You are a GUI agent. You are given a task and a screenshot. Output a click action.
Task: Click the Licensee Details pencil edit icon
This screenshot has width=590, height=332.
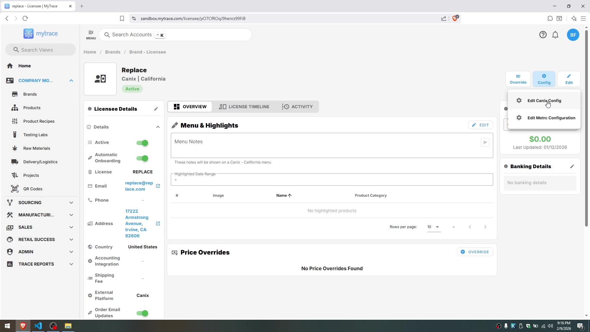156,109
